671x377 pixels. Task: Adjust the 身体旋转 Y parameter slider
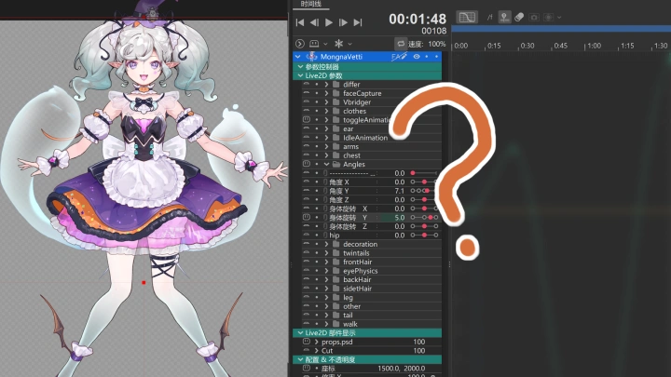424,218
